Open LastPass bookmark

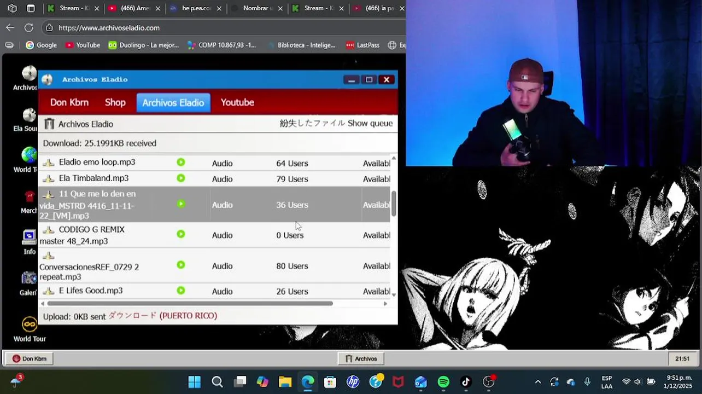click(362, 45)
